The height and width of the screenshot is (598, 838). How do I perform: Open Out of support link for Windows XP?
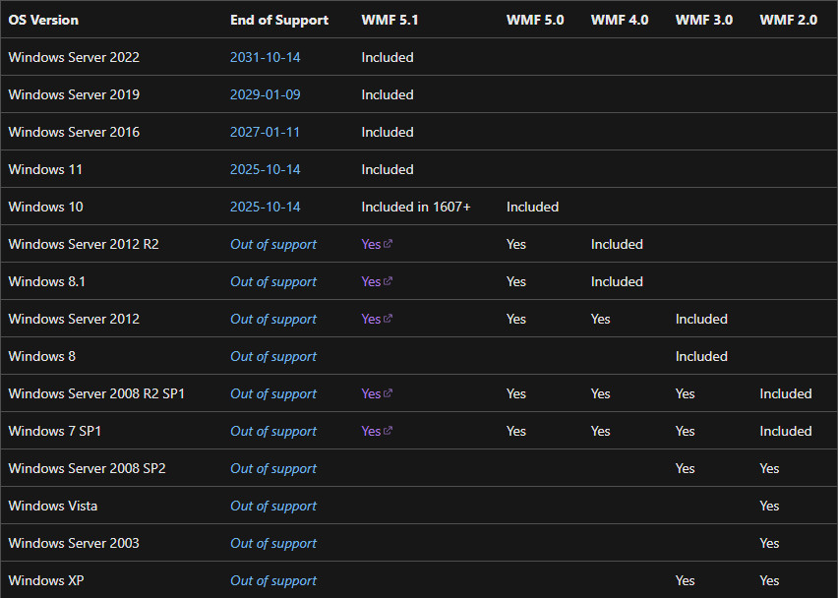coord(273,581)
